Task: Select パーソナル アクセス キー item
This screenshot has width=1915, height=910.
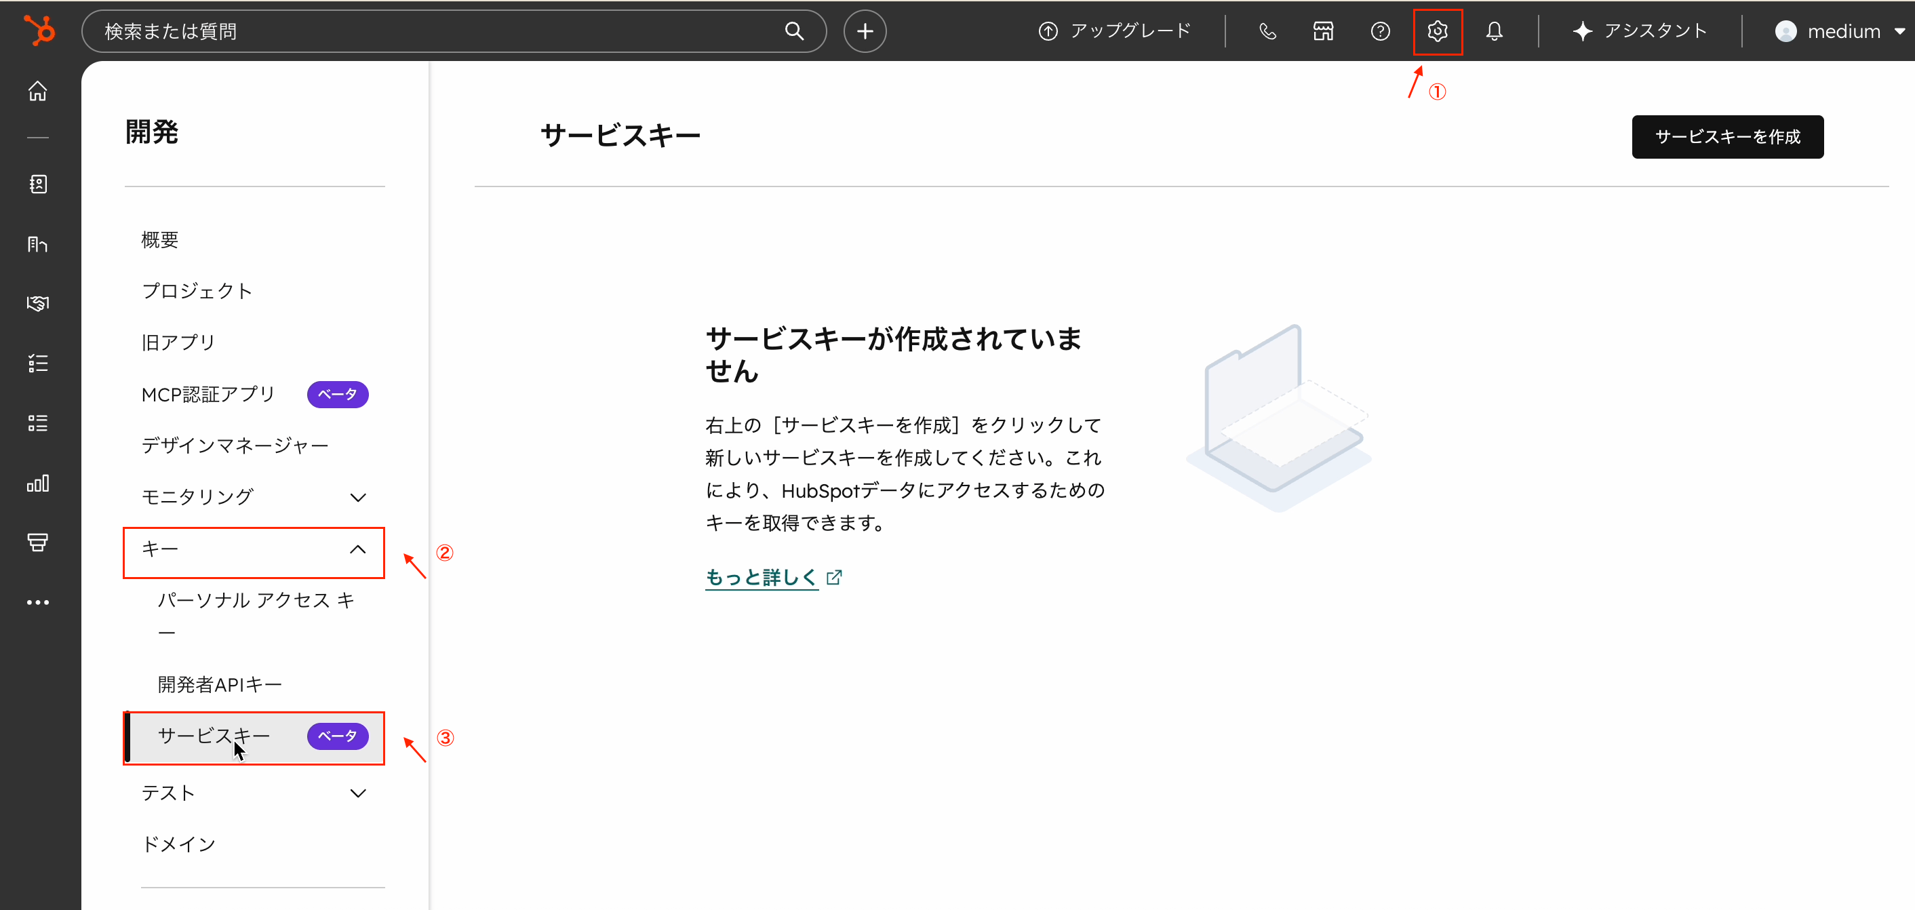Action: pos(254,616)
